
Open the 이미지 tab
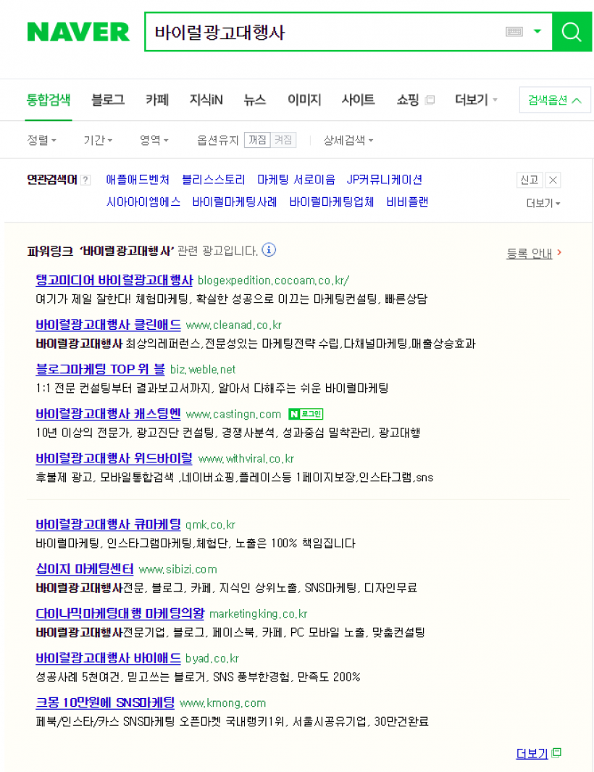pyautogui.click(x=304, y=100)
